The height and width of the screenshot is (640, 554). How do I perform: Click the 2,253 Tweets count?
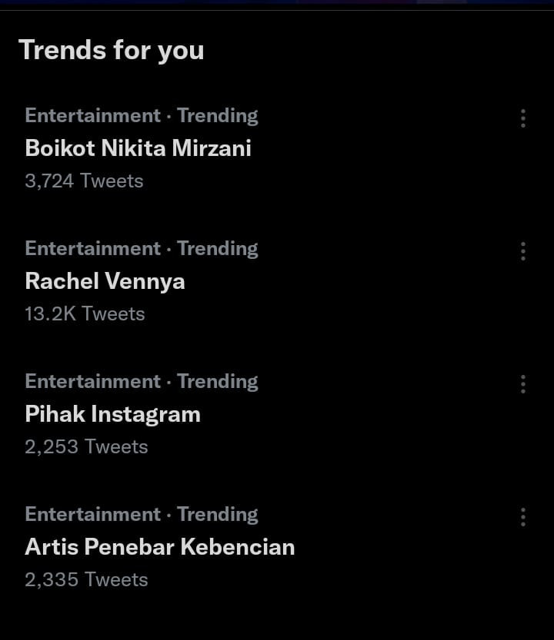point(86,447)
